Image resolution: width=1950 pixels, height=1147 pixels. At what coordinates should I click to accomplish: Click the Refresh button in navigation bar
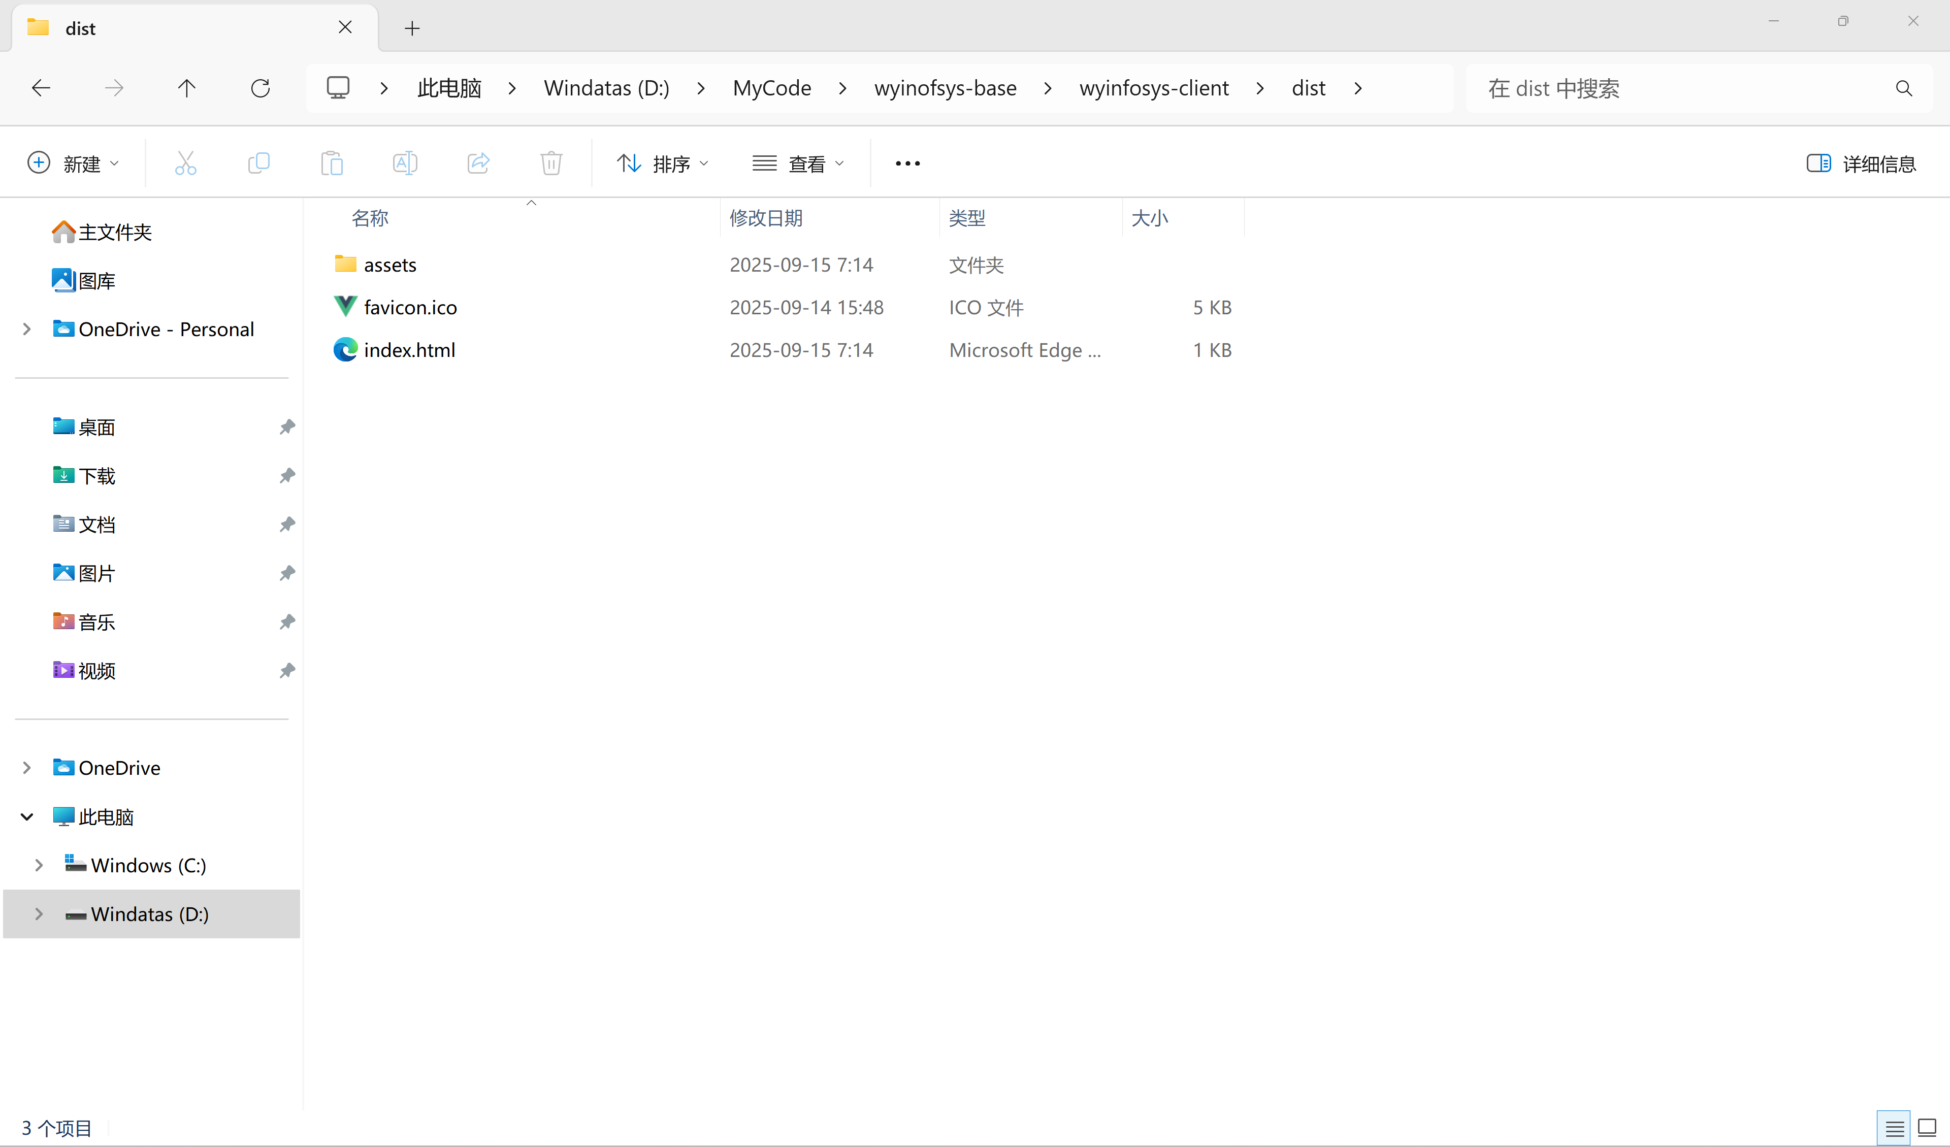point(260,88)
